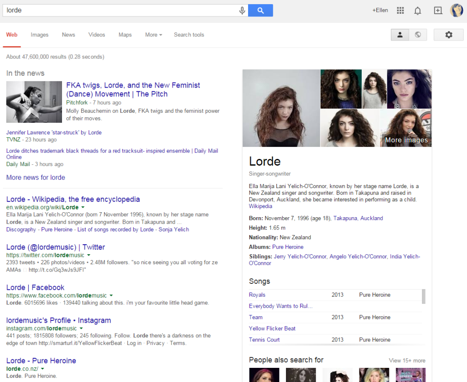Expand the twitter.com/lordemusic result arrow

pos(88,255)
